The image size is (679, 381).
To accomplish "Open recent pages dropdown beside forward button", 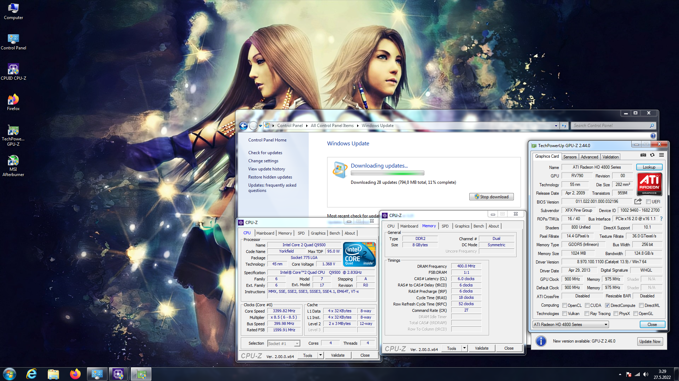I will [x=261, y=126].
